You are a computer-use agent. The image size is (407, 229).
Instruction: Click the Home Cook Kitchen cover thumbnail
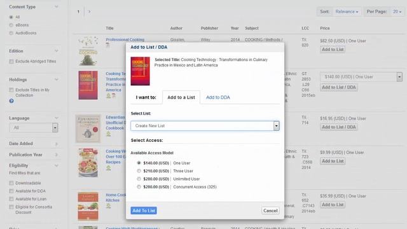pyautogui.click(x=88, y=206)
